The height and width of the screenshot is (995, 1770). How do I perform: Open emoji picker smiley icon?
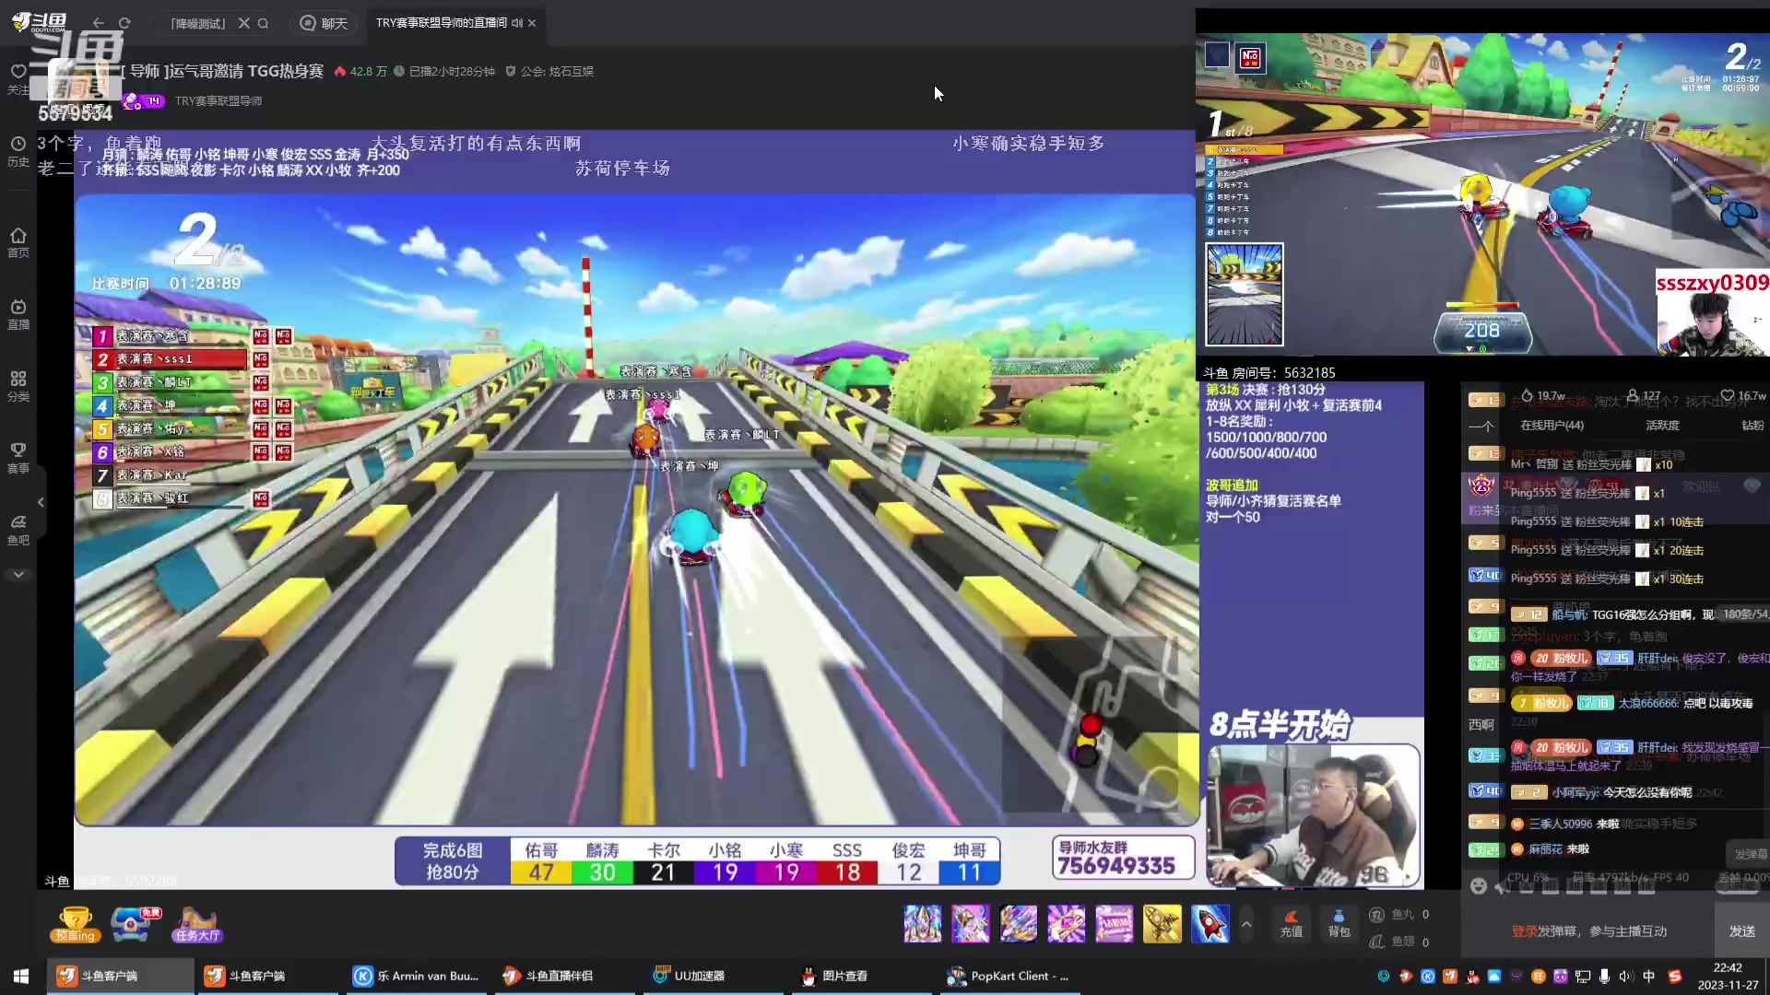tap(1479, 885)
